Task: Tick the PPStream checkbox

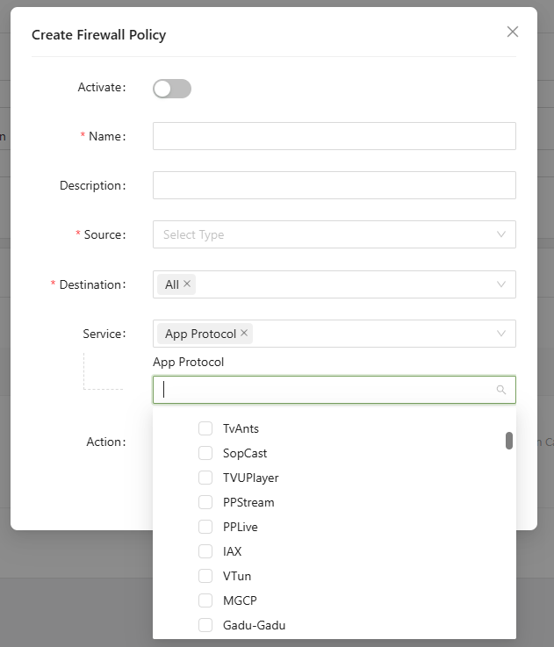Action: pyautogui.click(x=205, y=502)
